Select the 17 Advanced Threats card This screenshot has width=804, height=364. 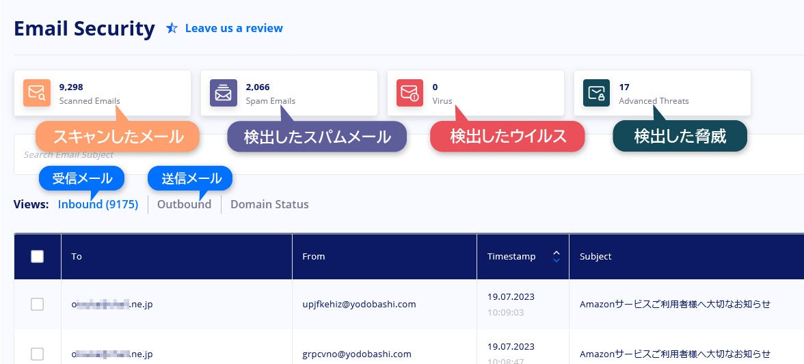662,93
